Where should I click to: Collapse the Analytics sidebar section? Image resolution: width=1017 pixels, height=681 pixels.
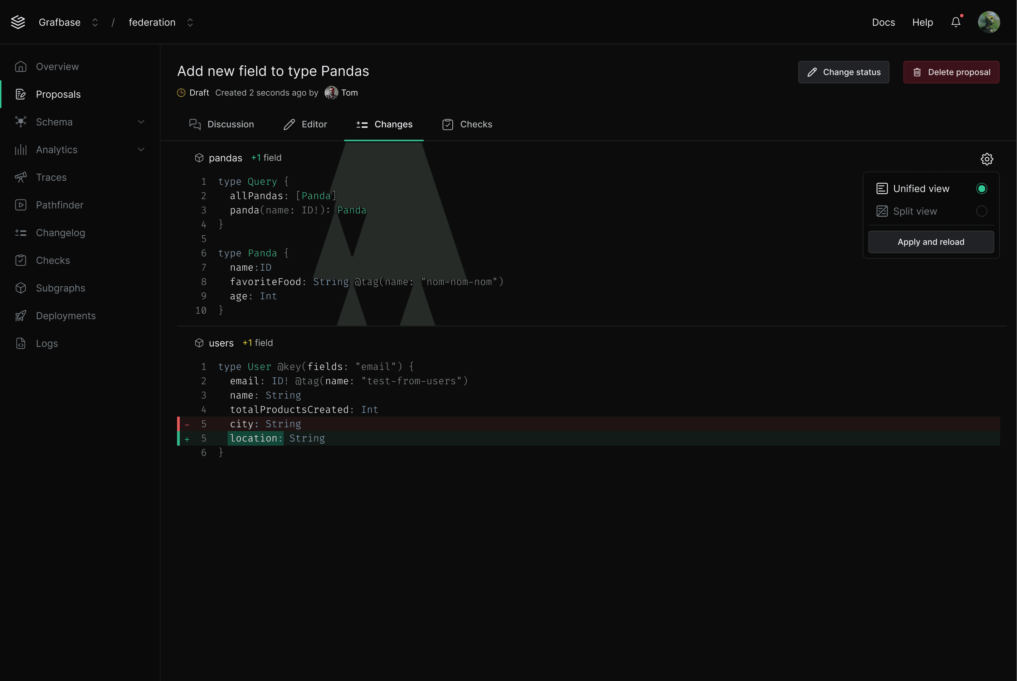point(141,149)
